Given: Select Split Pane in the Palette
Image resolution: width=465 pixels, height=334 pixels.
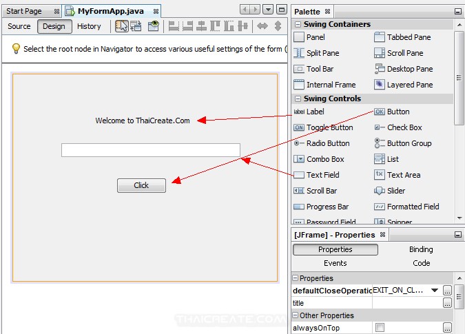Looking at the screenshot, I should 316,53.
